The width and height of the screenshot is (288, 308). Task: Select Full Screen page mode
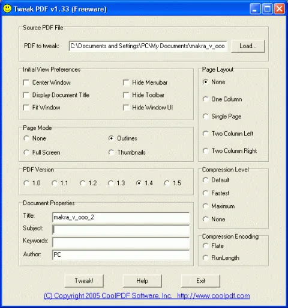coord(26,152)
